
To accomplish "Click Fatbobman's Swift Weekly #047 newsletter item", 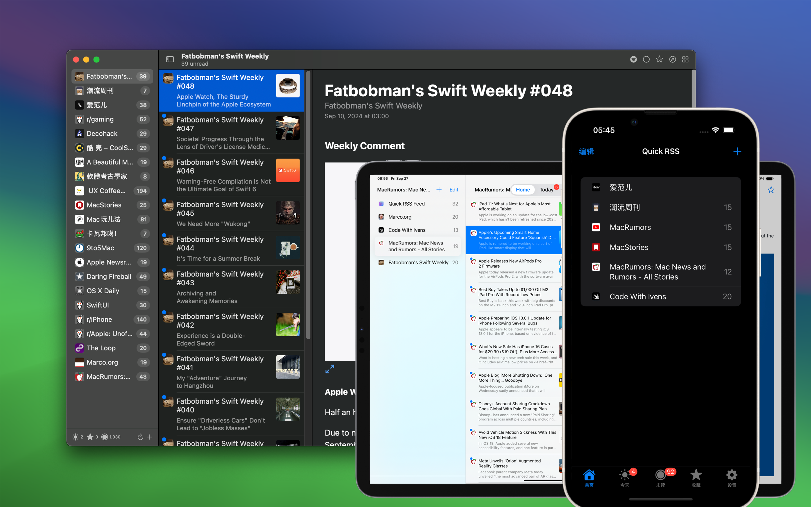I will tap(232, 133).
